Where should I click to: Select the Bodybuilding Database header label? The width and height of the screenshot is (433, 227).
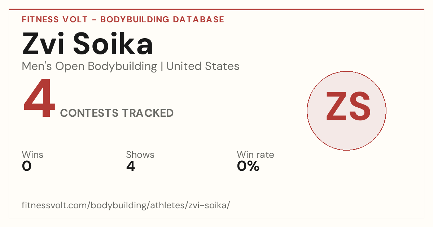coord(162,19)
